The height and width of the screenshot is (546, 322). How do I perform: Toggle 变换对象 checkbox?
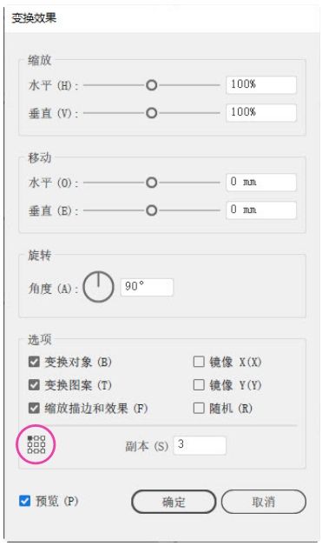(34, 362)
